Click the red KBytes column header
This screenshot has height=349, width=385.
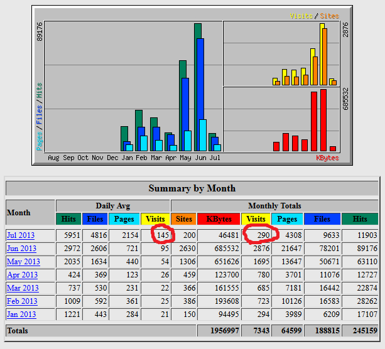click(x=219, y=219)
